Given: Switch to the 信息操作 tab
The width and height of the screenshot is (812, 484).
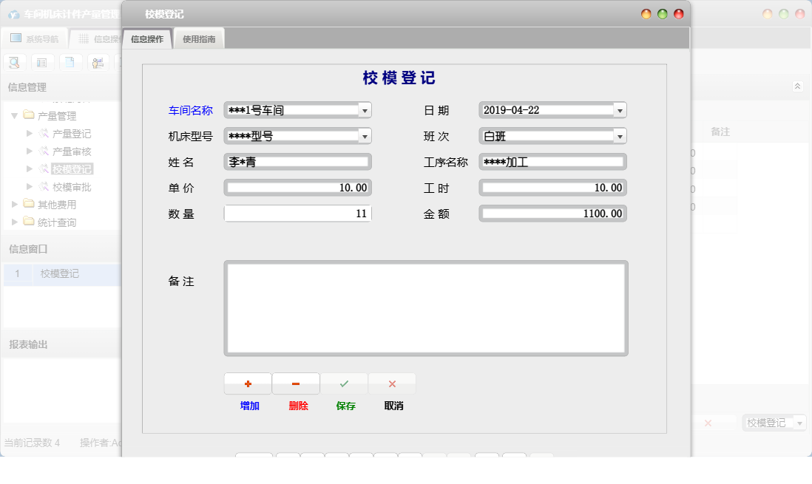Looking at the screenshot, I should click(x=148, y=38).
